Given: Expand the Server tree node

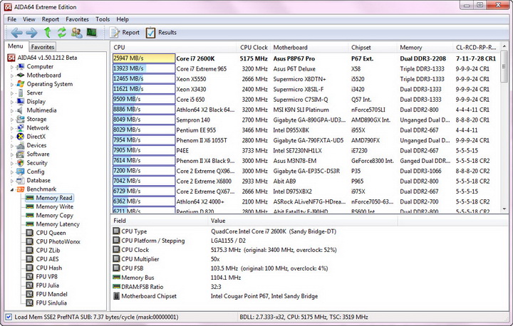Looking at the screenshot, I should pos(12,93).
